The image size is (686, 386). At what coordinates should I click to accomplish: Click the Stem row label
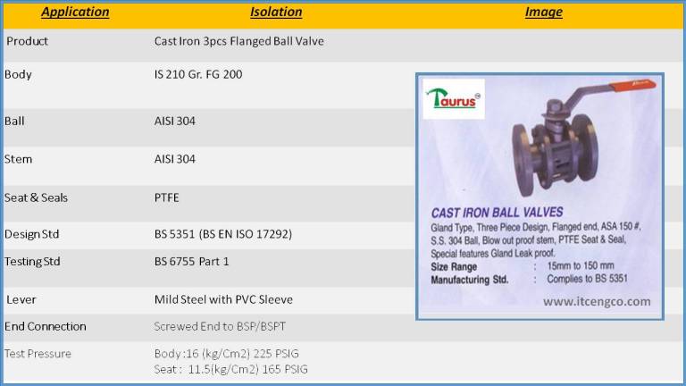[18, 159]
